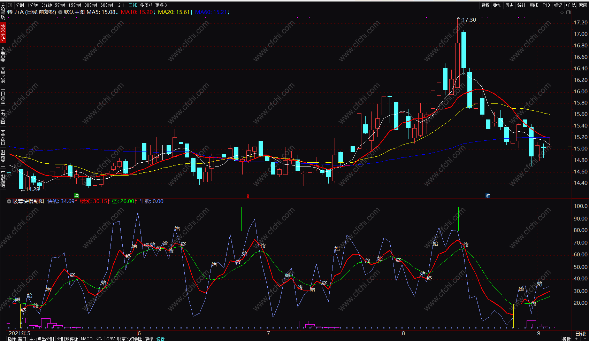Image resolution: width=589 pixels, height=341 pixels.
Task: Click the 日线 label at bottom right
Action: click(580, 333)
